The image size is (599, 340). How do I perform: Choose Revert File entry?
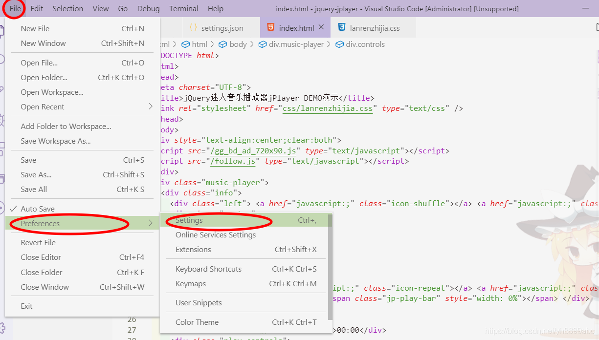82,243
